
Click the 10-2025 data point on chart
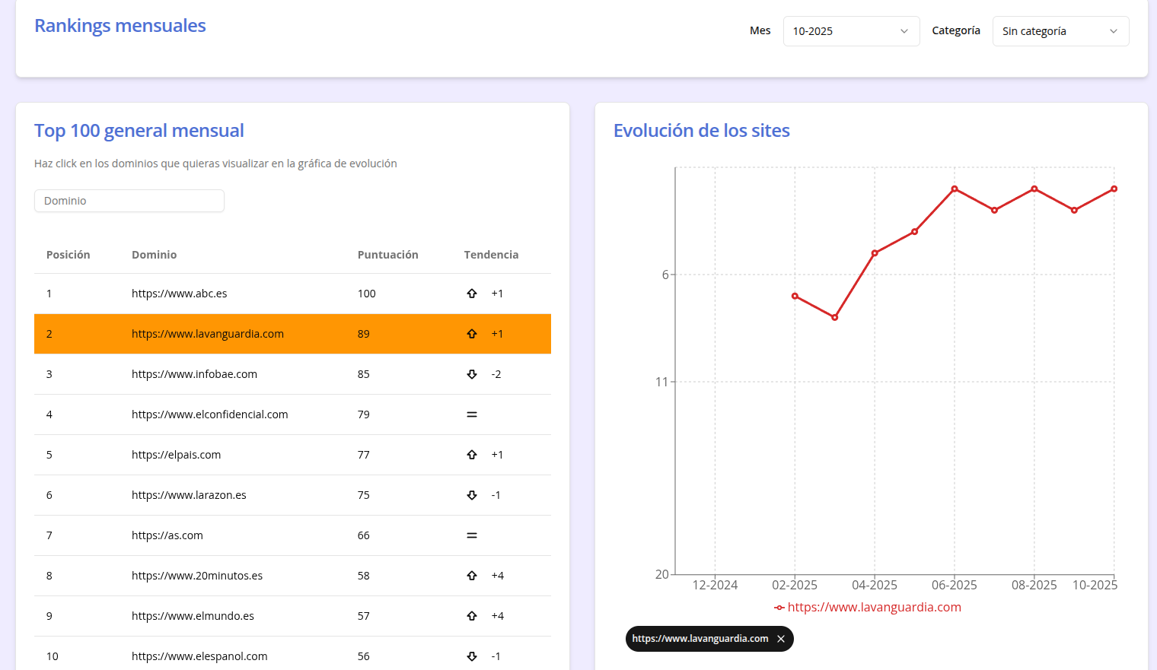(x=1114, y=189)
